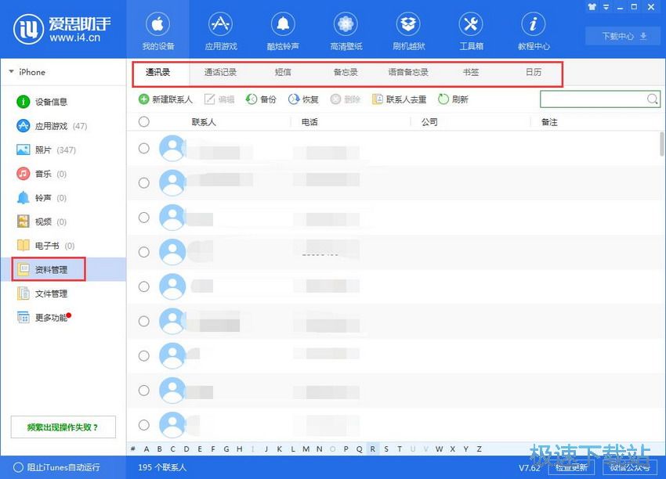Screen dimensions: 666x479
Task: Jump to letter Z in index
Action: pos(479,449)
